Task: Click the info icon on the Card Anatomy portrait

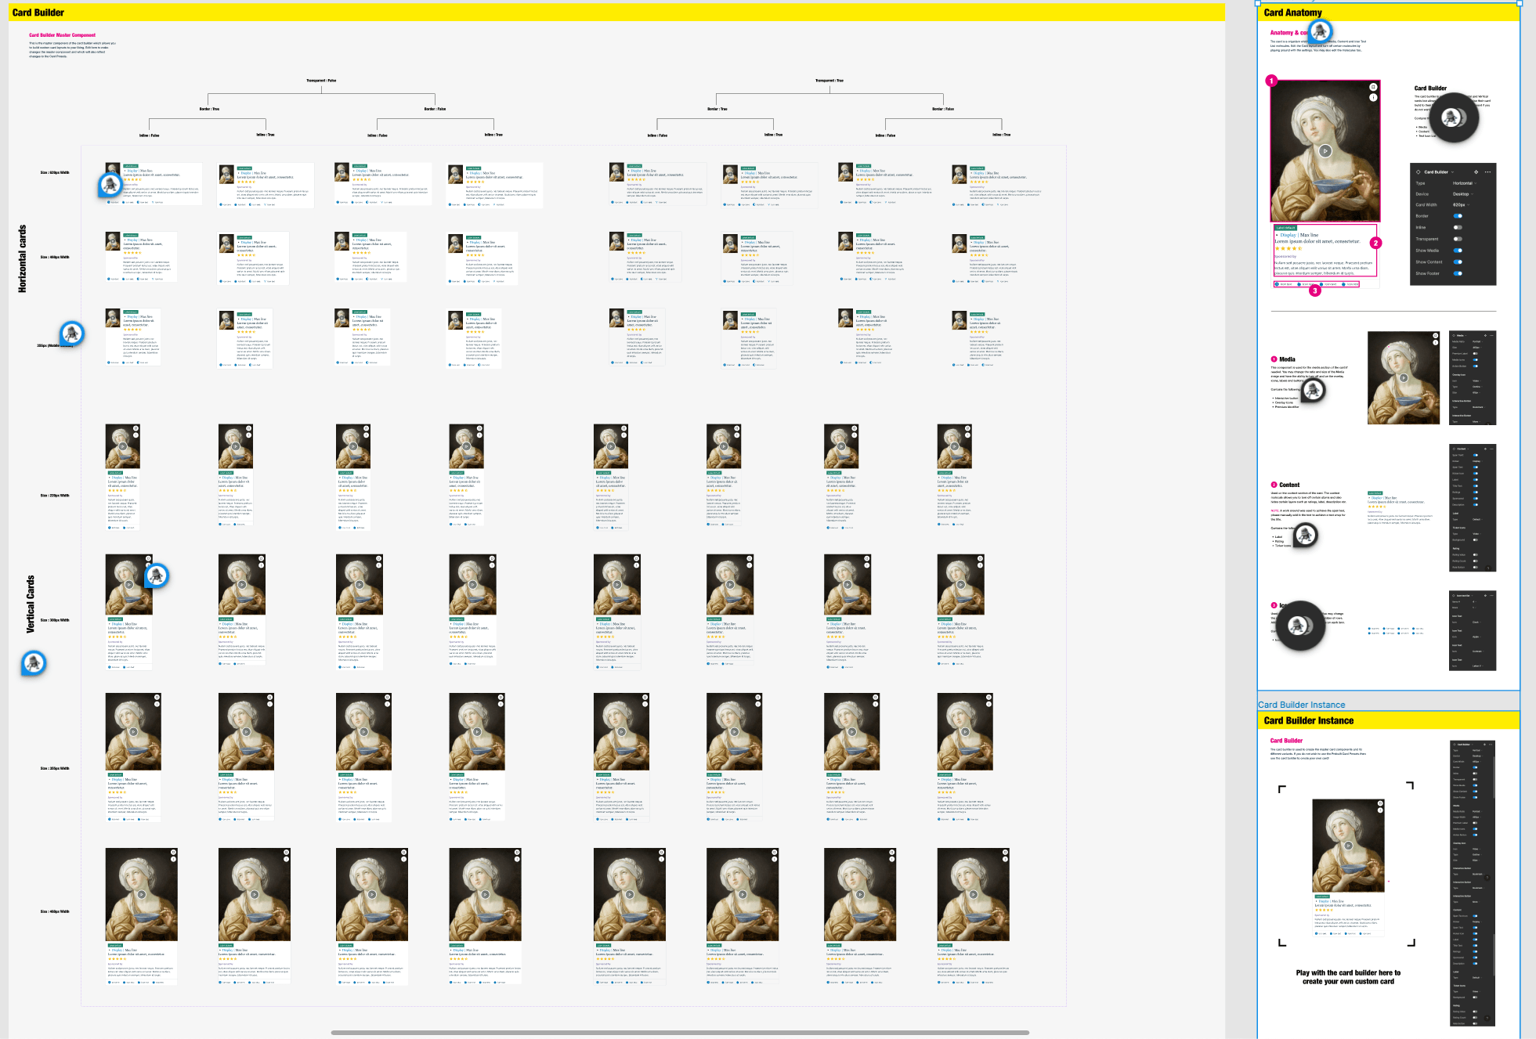Action: (x=1372, y=98)
